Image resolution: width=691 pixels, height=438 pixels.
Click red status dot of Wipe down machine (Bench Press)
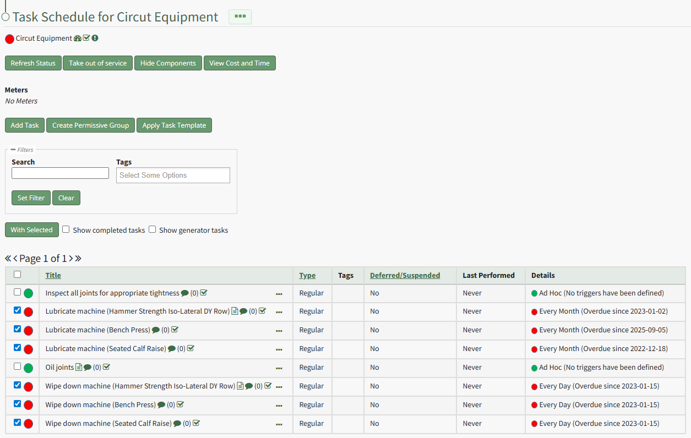point(29,406)
